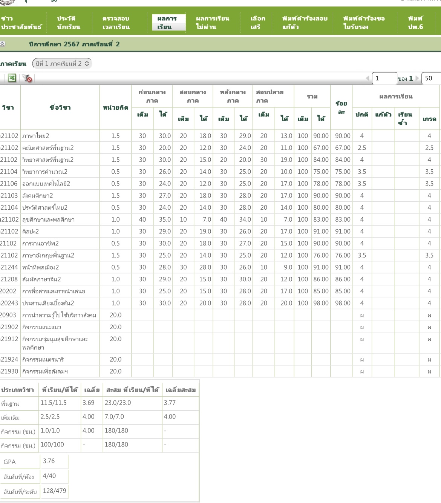The width and height of the screenshot is (441, 503).
Task: Click the เกรด column header
Action: pyautogui.click(x=429, y=118)
